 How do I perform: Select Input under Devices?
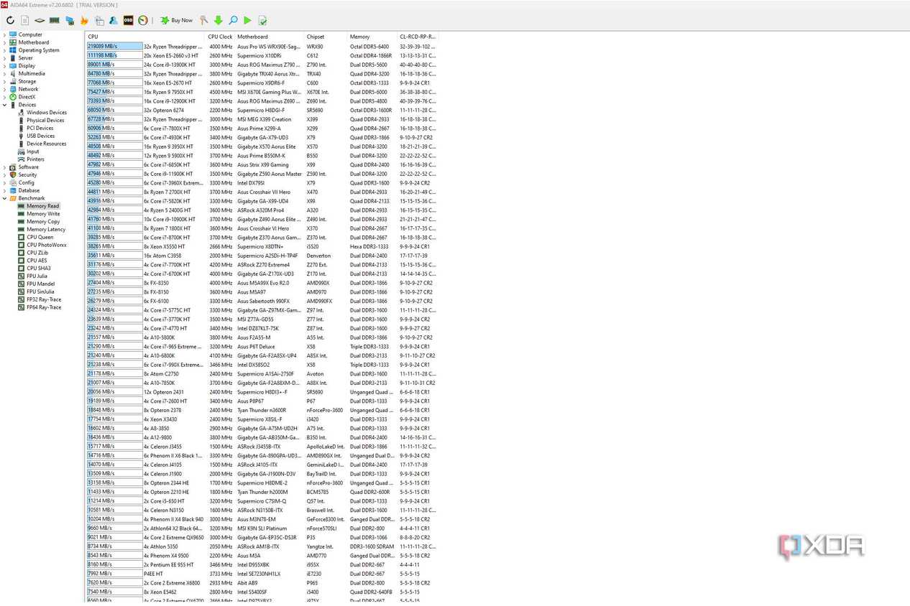point(33,151)
